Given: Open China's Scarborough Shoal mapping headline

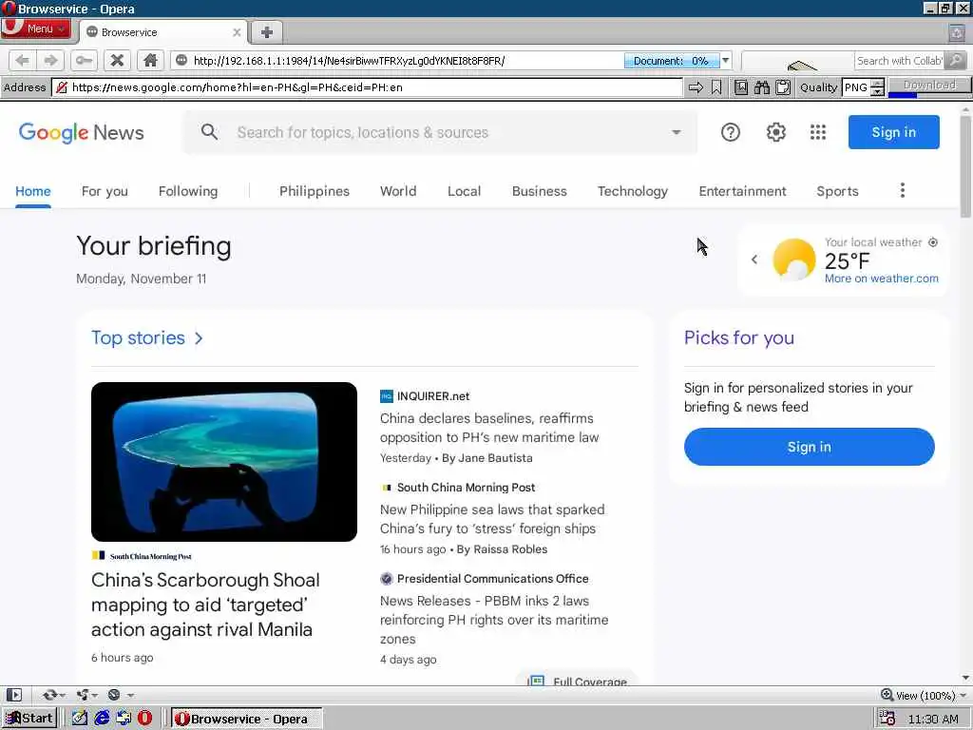Looking at the screenshot, I should tap(205, 605).
